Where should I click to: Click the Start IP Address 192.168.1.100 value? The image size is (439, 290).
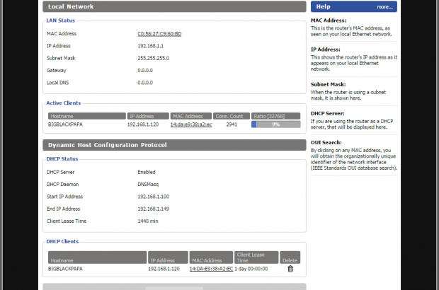click(x=152, y=196)
